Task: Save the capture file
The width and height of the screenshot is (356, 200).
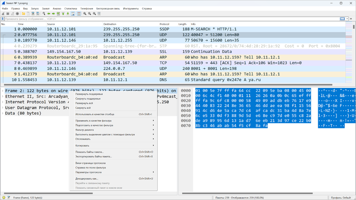Action: point(28,14)
